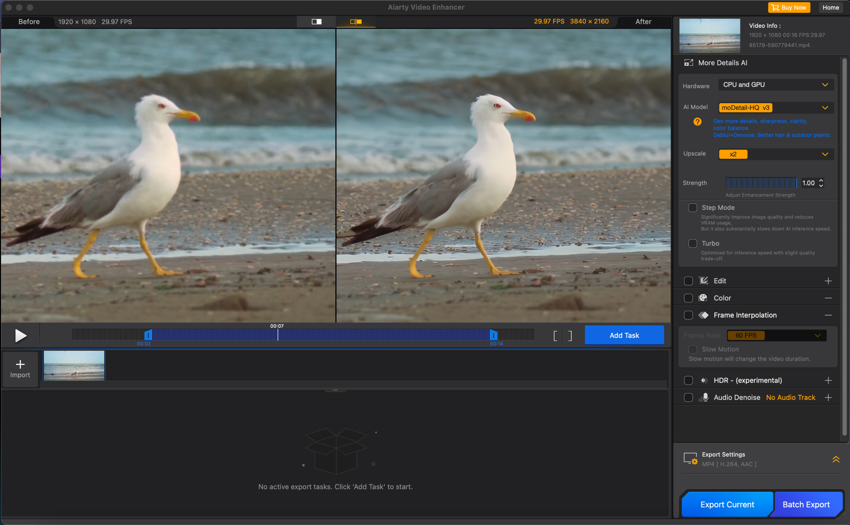
Task: Switch to side-by-side preview mode icon
Action: click(x=355, y=22)
